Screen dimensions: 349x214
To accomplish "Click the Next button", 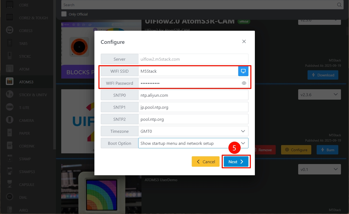I will (x=236, y=162).
